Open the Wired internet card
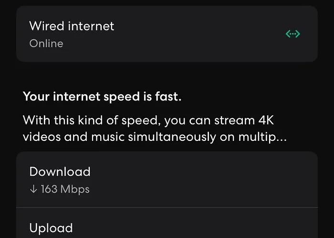The height and width of the screenshot is (238, 334). point(167,34)
